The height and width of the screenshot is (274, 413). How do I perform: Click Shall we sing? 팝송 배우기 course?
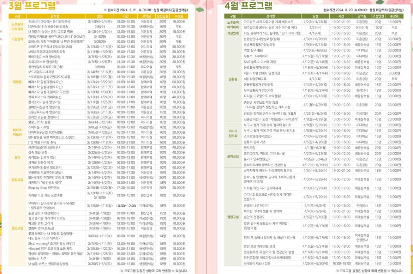click(x=51, y=244)
